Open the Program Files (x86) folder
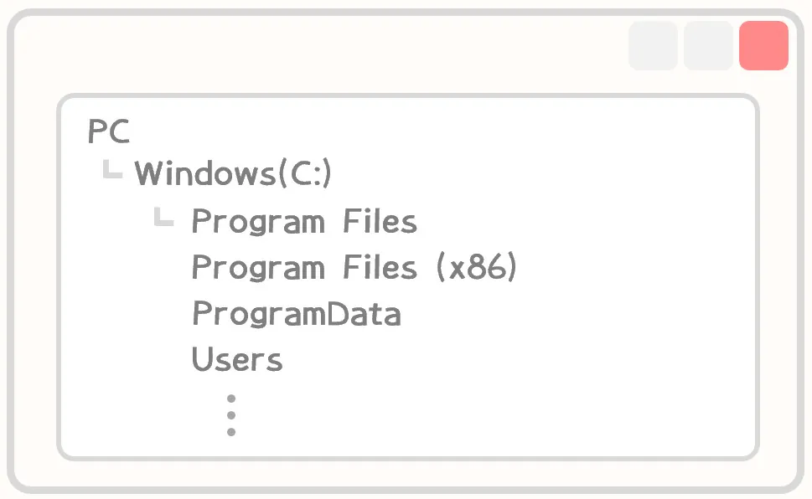This screenshot has width=812, height=499. pyautogui.click(x=354, y=267)
